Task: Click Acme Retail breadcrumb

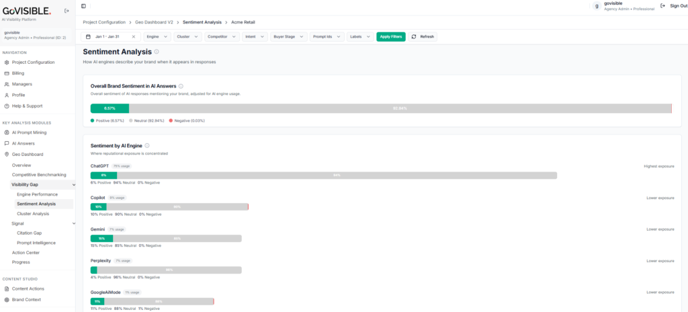Action: pyautogui.click(x=243, y=22)
